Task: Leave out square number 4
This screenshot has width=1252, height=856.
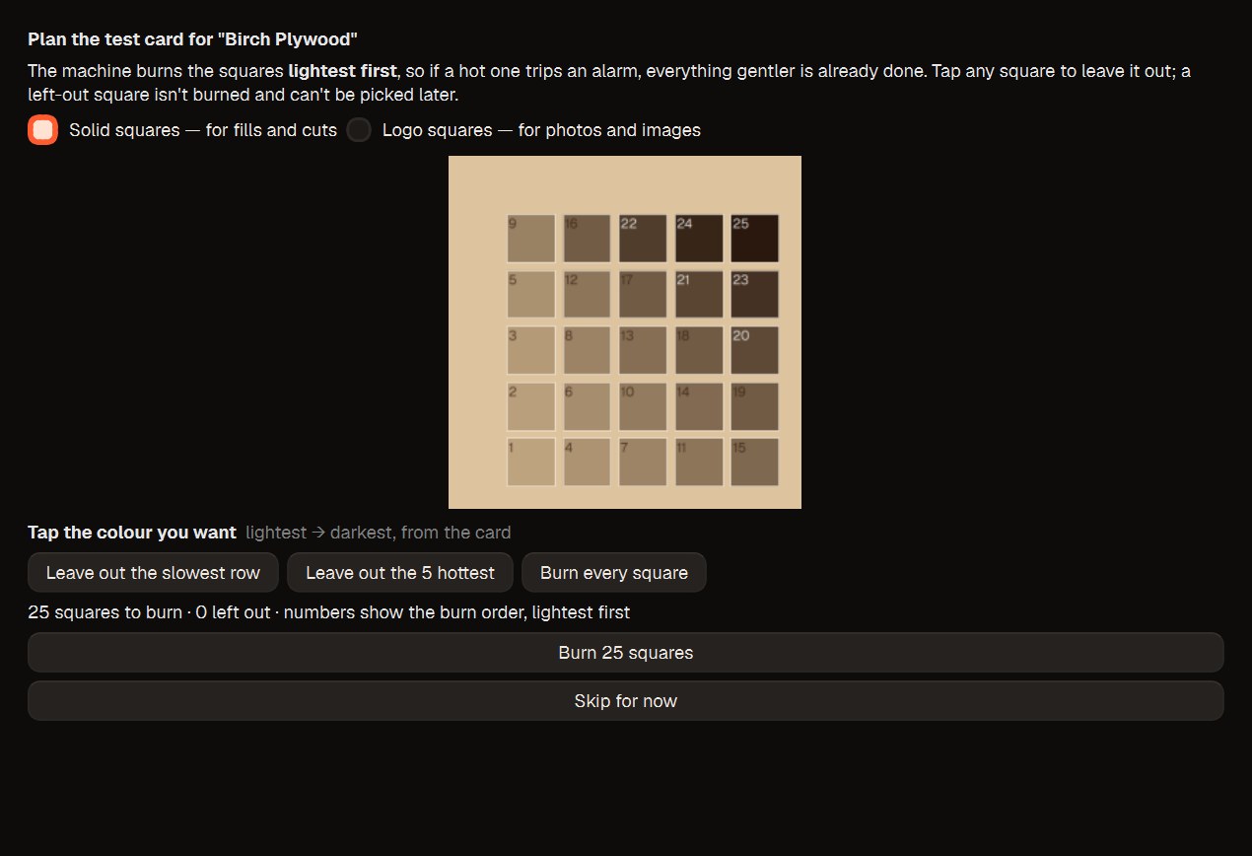Action: pyautogui.click(x=588, y=463)
